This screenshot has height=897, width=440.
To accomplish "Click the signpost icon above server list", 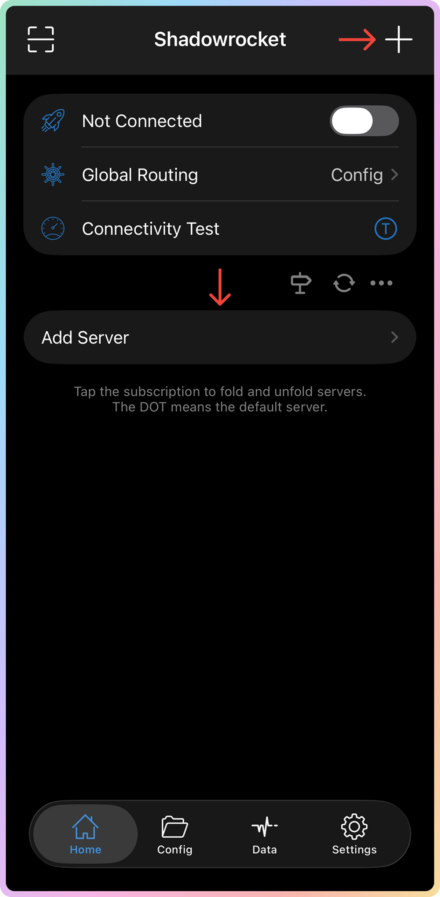I will [301, 283].
